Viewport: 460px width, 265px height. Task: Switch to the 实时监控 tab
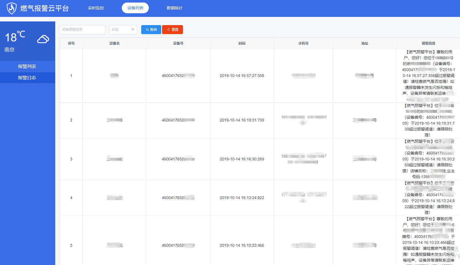tap(96, 8)
